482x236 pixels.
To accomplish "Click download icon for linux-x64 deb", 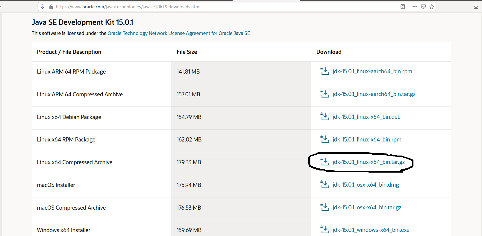I will click(x=325, y=117).
